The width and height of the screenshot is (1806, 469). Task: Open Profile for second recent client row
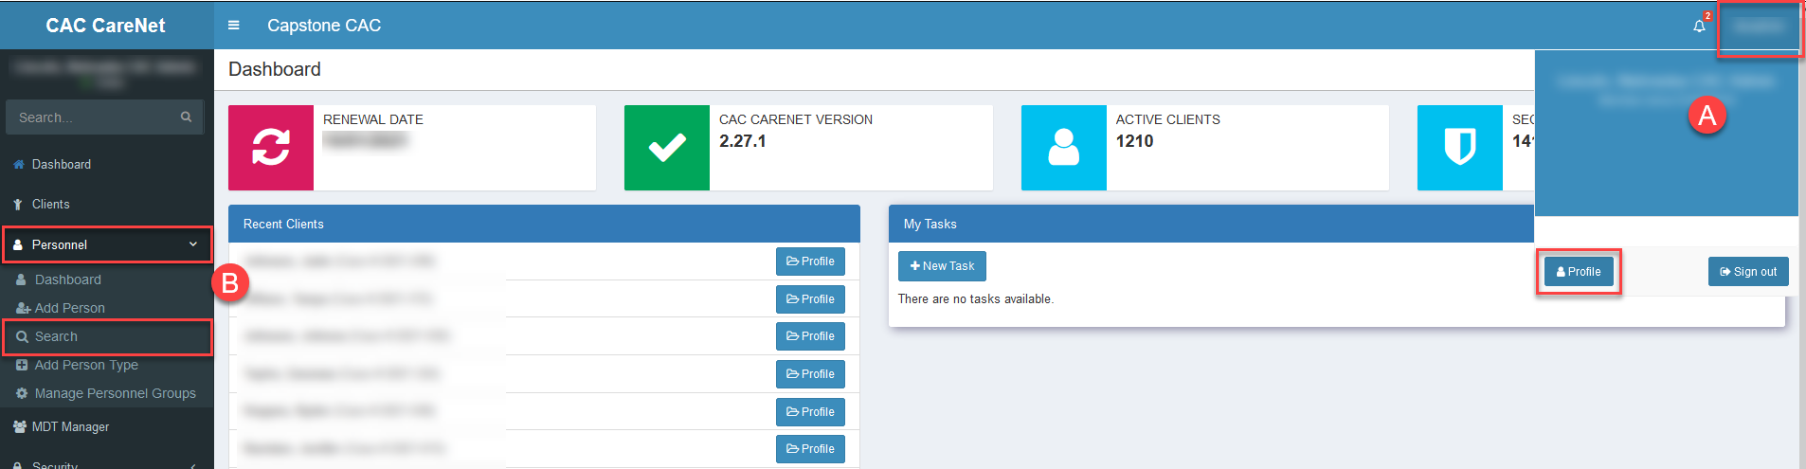click(810, 299)
